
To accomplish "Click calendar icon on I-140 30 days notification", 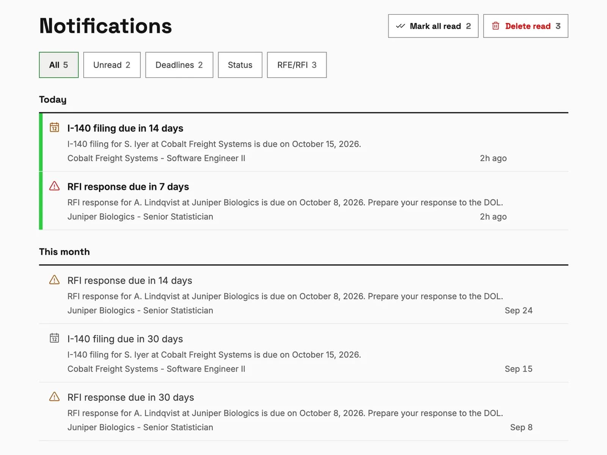I will coord(54,338).
